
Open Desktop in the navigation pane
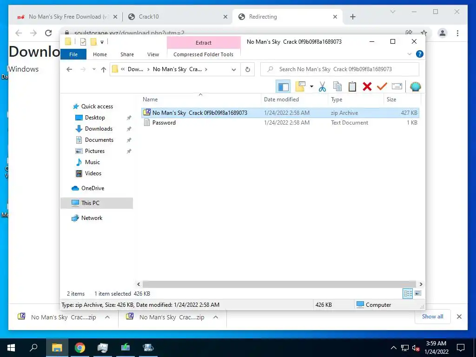pyautogui.click(x=95, y=118)
